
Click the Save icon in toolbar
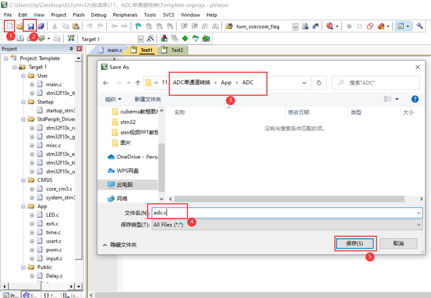click(31, 26)
